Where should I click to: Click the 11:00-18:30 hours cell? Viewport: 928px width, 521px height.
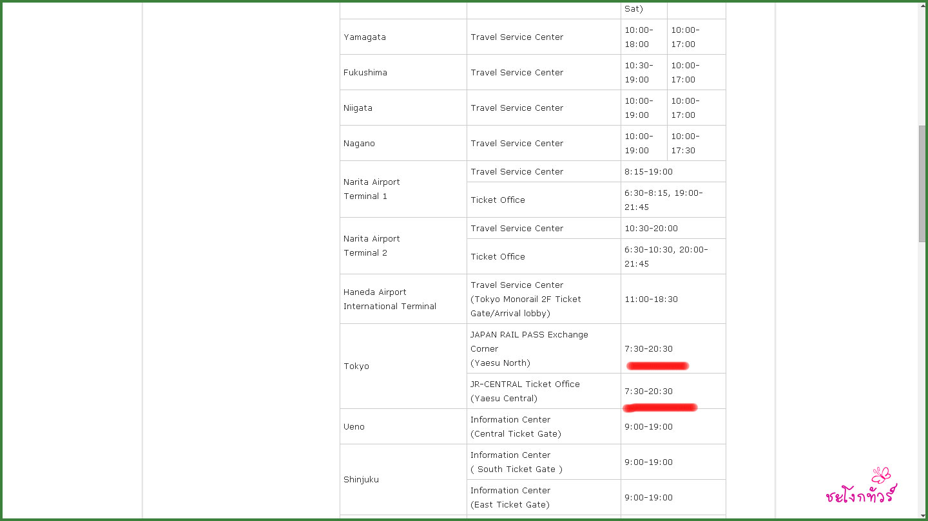pos(673,299)
